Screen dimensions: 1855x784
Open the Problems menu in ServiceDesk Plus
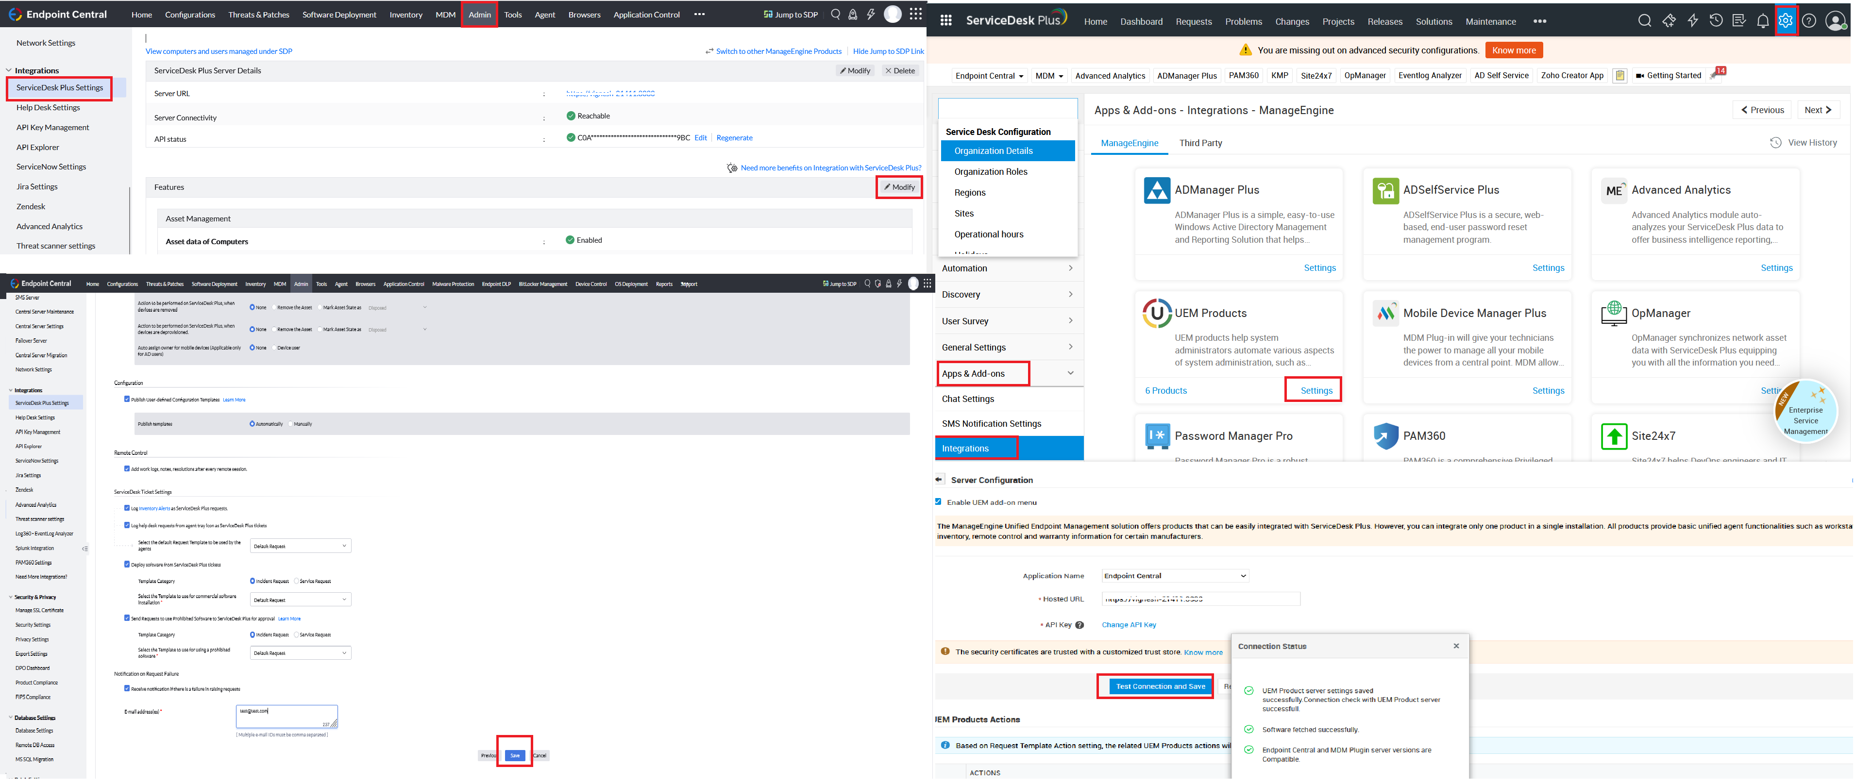[x=1244, y=21]
